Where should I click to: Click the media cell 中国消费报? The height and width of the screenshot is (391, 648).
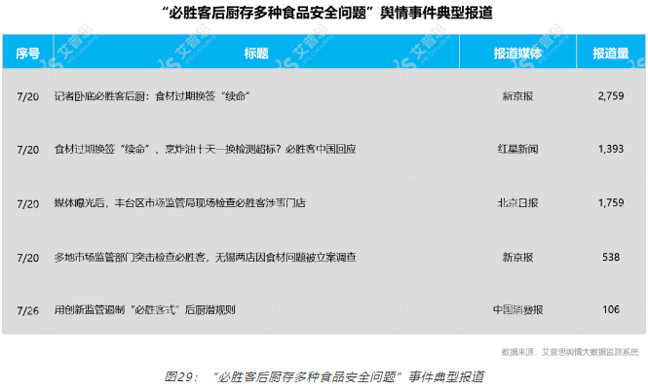[x=517, y=309]
